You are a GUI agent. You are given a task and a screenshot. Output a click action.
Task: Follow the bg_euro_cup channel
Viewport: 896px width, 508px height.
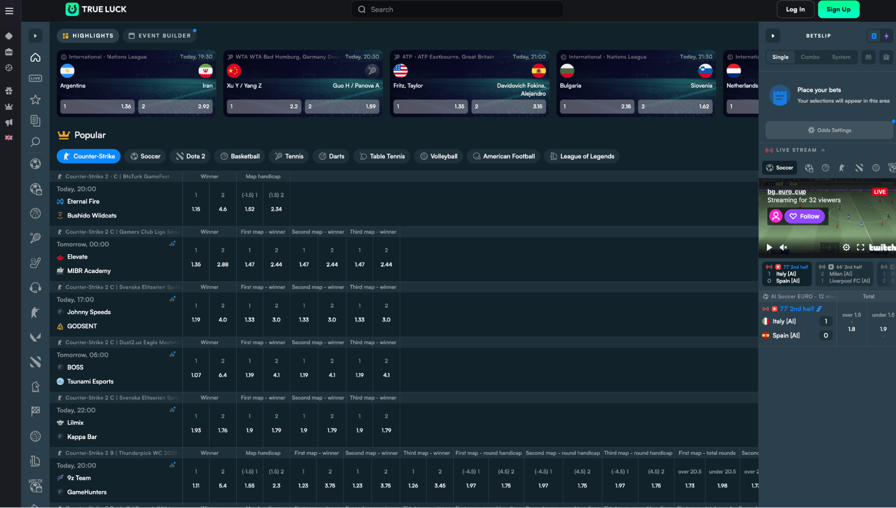[x=804, y=216]
